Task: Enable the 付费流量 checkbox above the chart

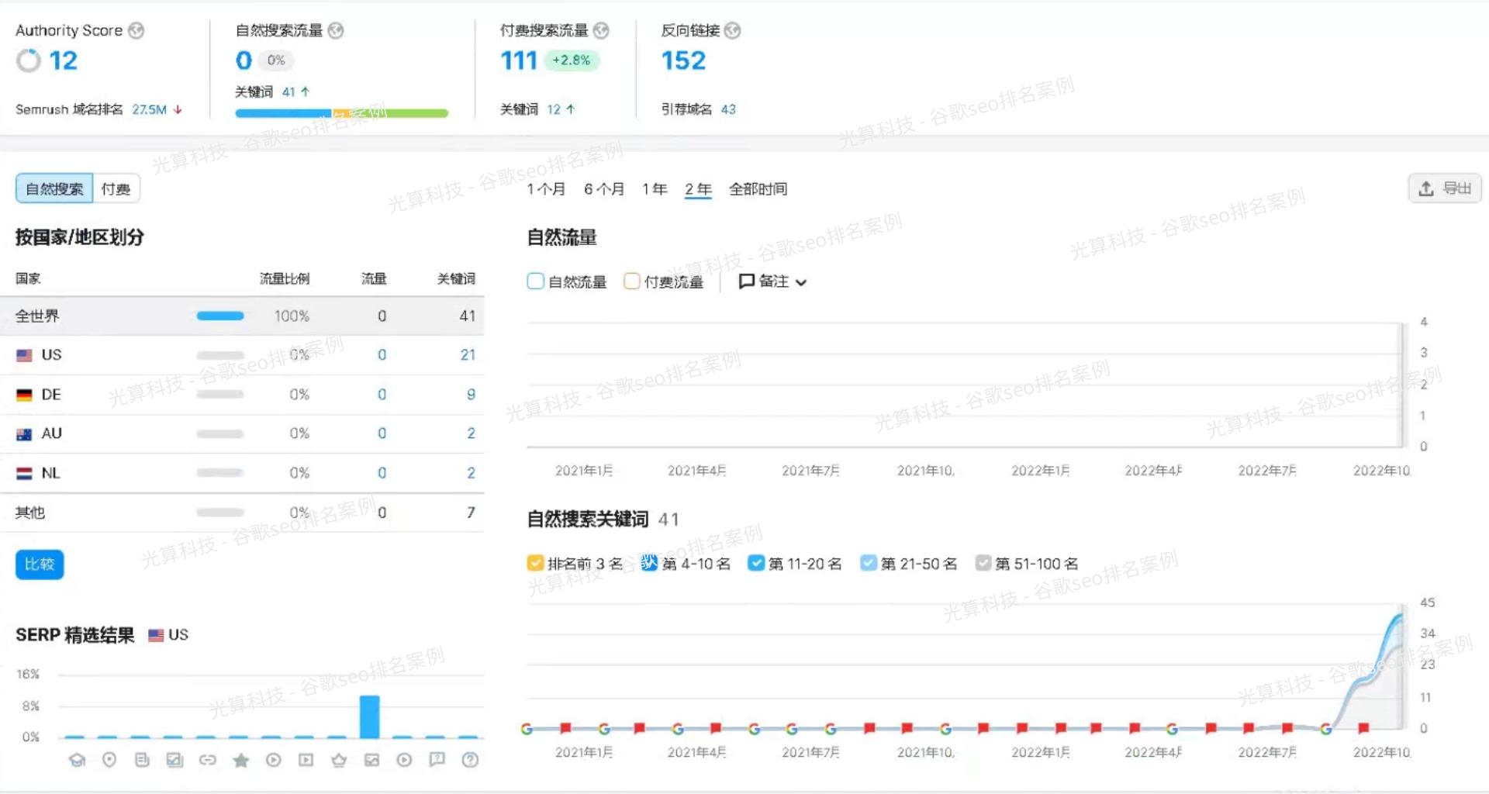Action: coord(632,281)
